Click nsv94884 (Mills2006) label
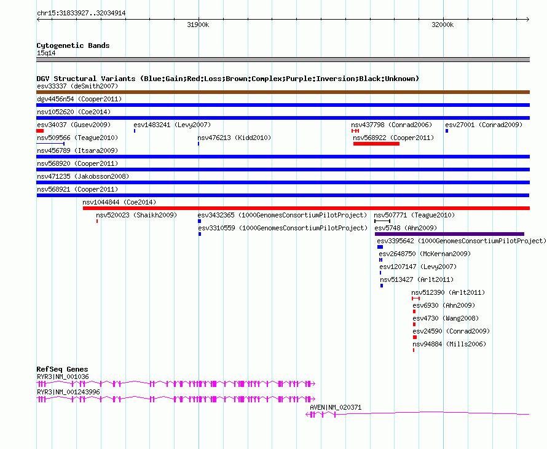Image resolution: width=547 pixels, height=449 pixels. [449, 344]
